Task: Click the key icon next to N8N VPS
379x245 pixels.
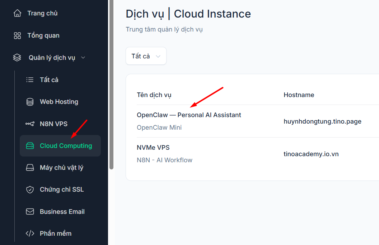Action: pos(30,124)
